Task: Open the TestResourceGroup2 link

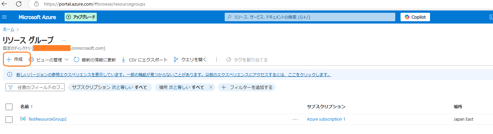Action: 48,119
